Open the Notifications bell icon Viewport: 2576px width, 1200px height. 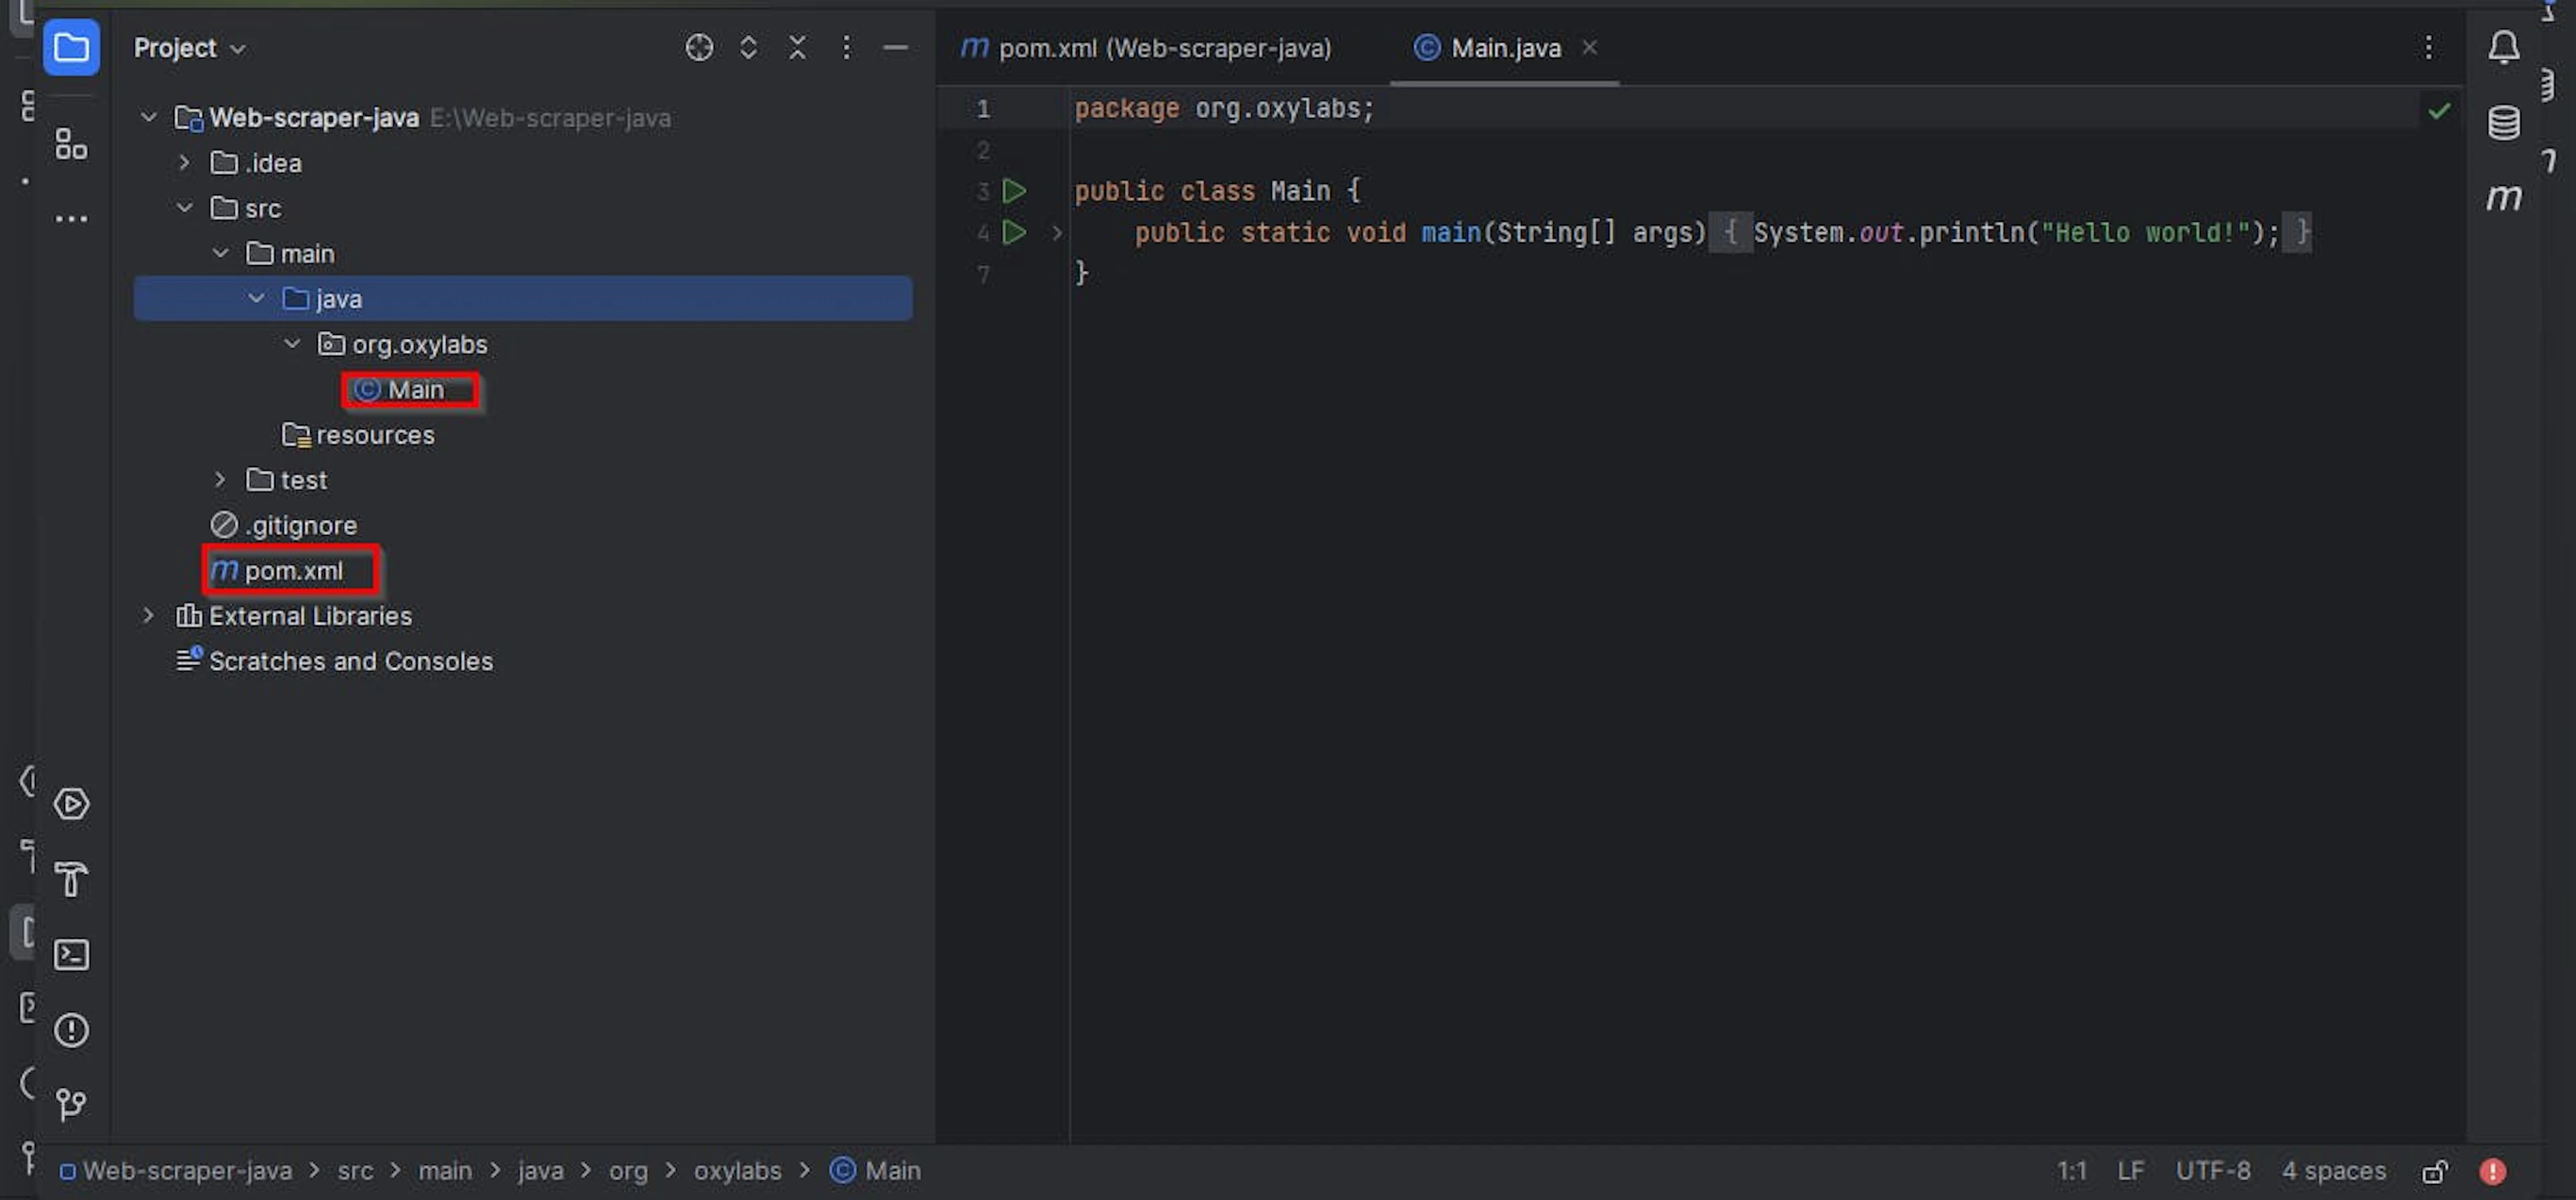tap(2503, 47)
